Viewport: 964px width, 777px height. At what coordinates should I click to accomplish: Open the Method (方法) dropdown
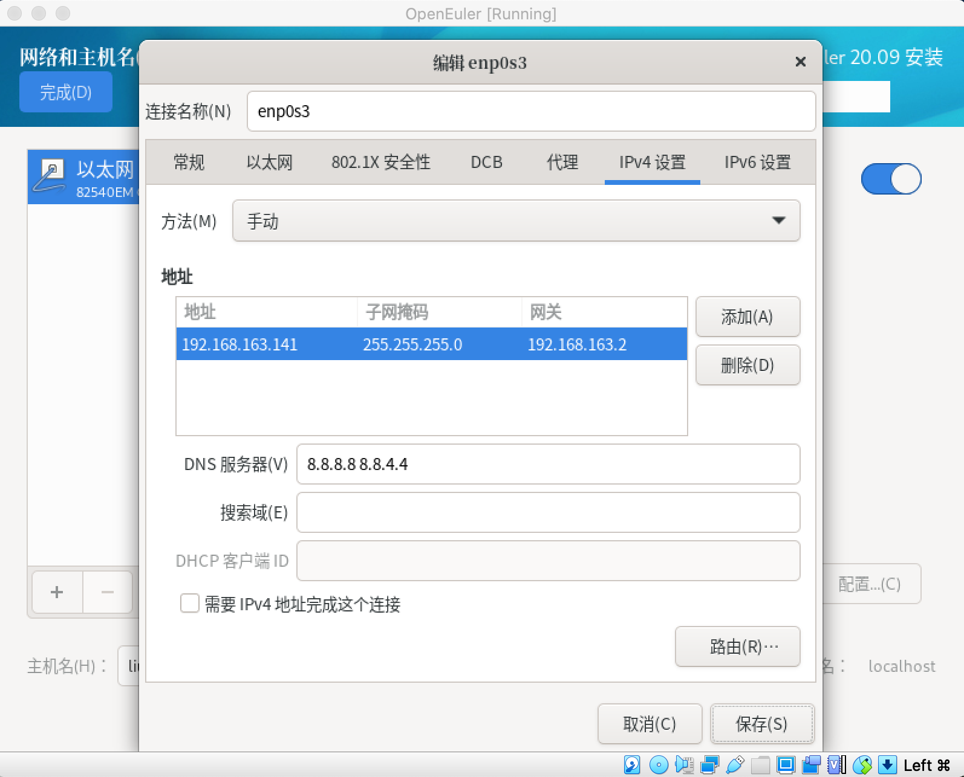[516, 221]
